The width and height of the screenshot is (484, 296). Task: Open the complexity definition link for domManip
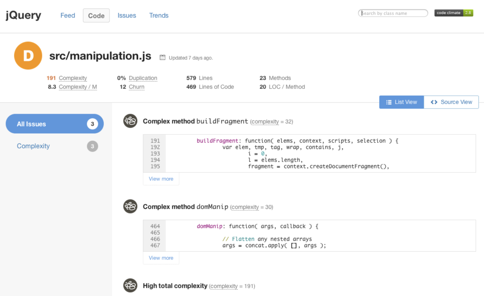[245, 207]
